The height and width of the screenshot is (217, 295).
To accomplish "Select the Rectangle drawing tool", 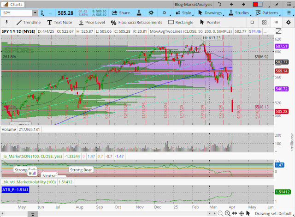I will (x=181, y=23).
